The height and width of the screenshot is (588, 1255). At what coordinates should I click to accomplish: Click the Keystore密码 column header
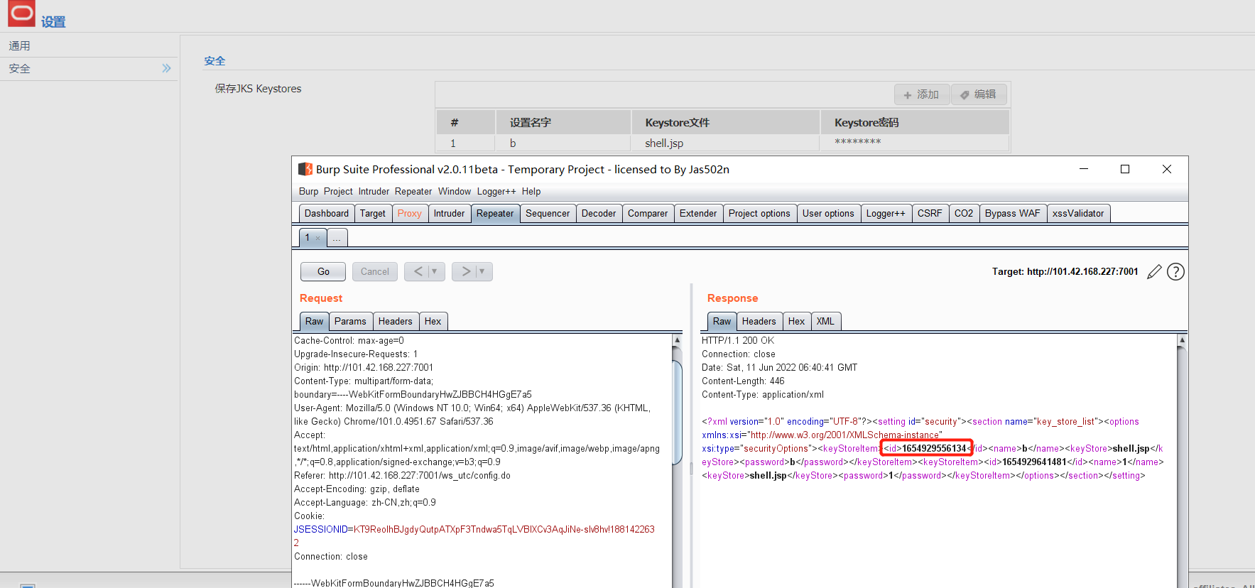click(915, 122)
